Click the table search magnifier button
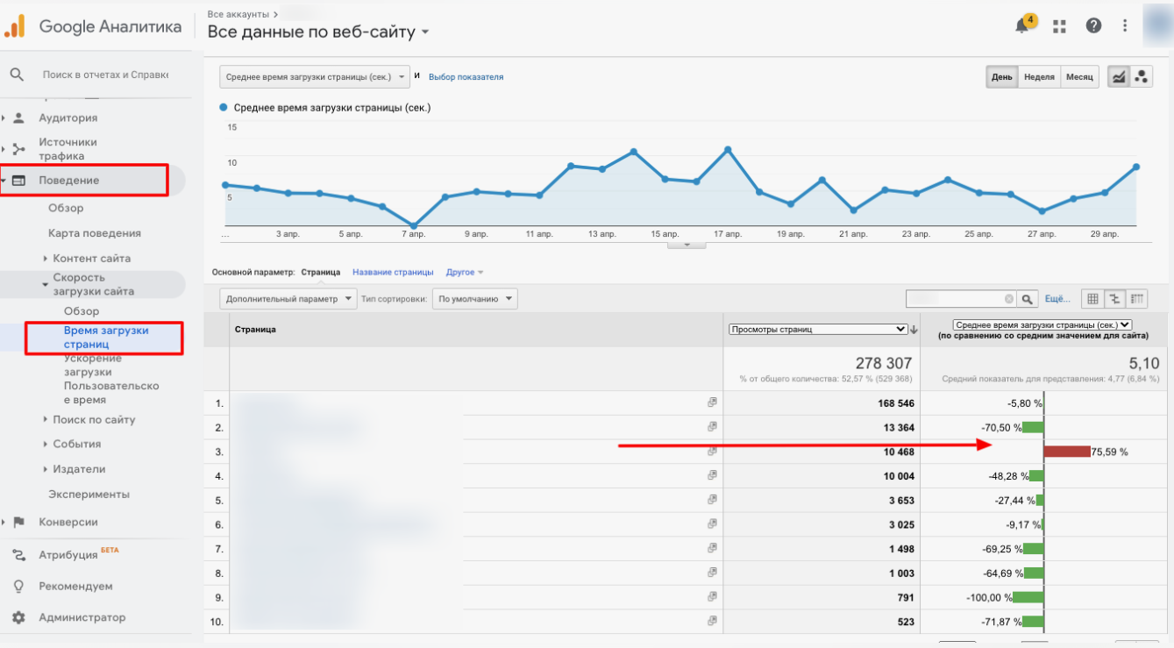Viewport: 1174px width, 648px height. point(1028,299)
